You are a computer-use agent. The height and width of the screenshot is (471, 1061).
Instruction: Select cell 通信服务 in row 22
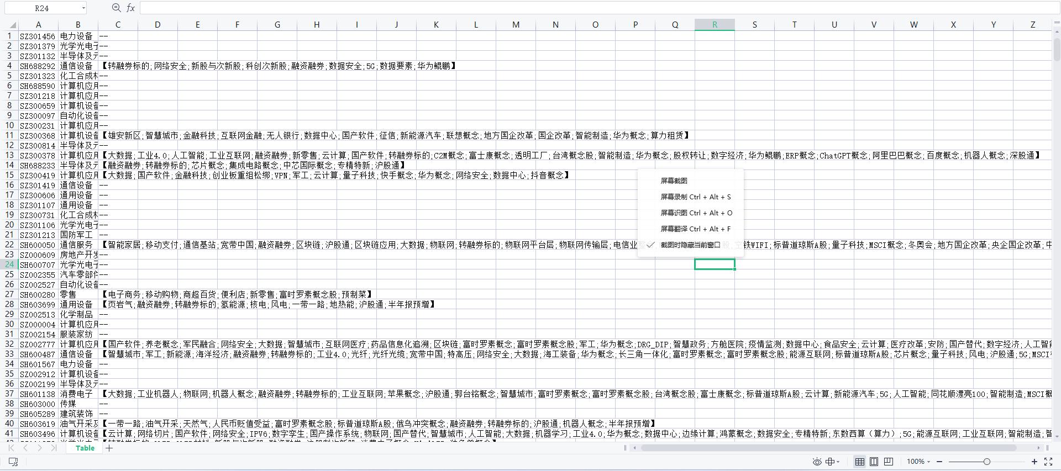78,245
